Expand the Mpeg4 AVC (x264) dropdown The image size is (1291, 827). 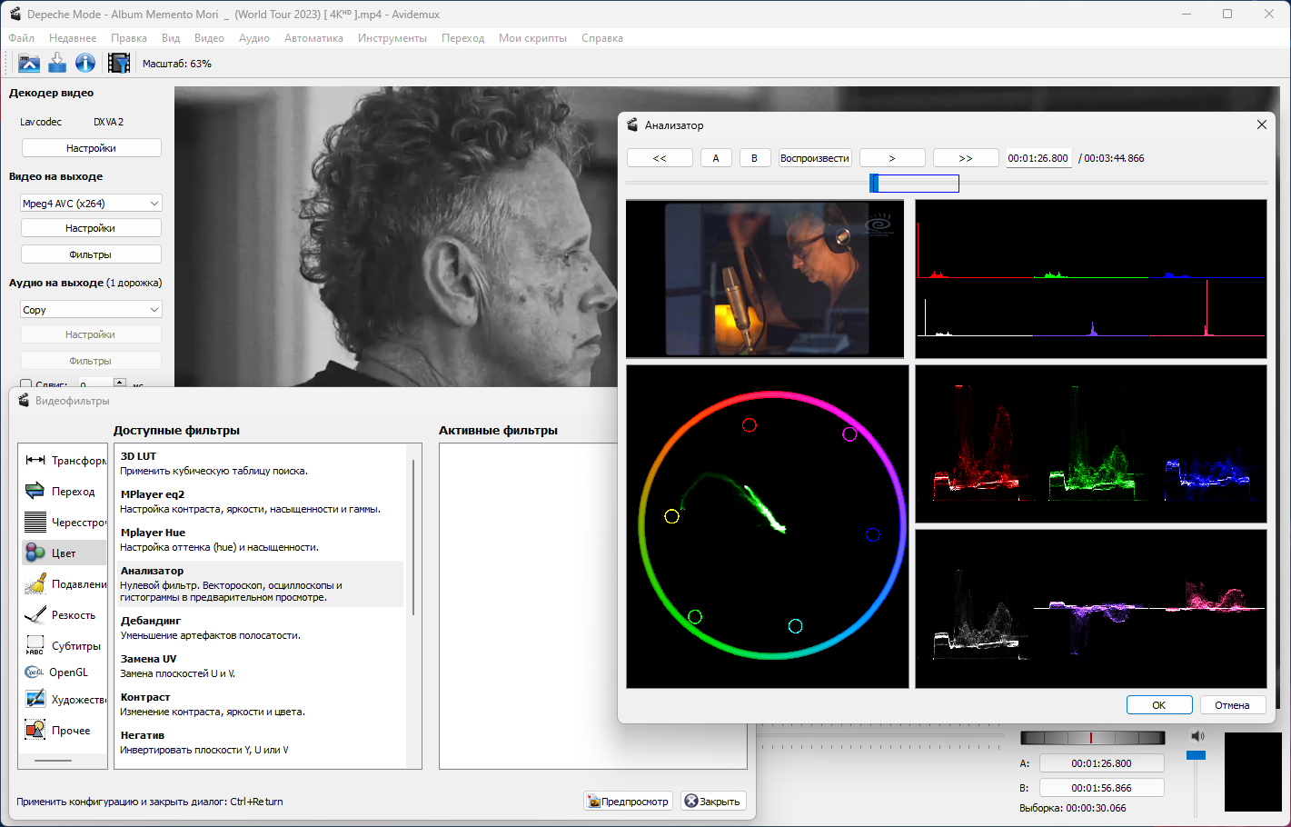[91, 204]
